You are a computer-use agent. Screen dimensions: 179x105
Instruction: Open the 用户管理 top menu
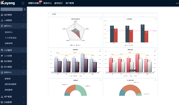pyautogui.click(x=69, y=3)
